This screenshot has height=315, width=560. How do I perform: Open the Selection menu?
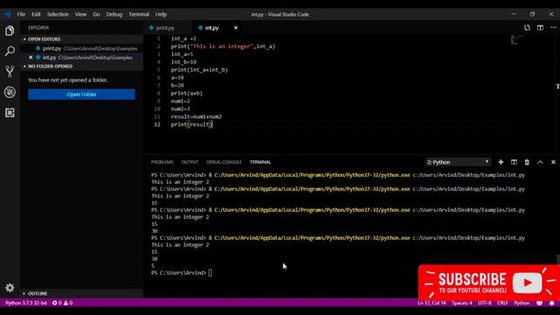[58, 14]
